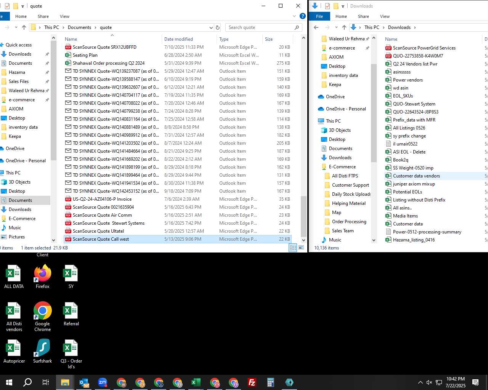
Task: Open ALL DATA Excel file on desktop
Action: click(14, 277)
